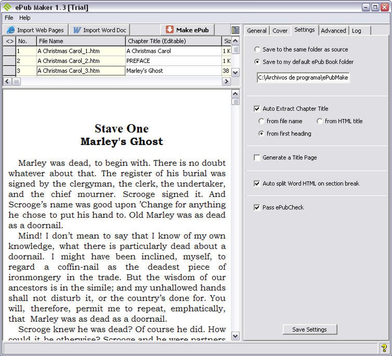This screenshot has width=392, height=356.
Task: Click the Make ePub button
Action: pos(187,30)
